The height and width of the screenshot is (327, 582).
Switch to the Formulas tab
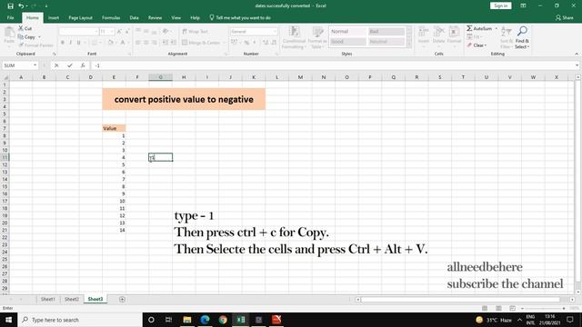point(111,18)
